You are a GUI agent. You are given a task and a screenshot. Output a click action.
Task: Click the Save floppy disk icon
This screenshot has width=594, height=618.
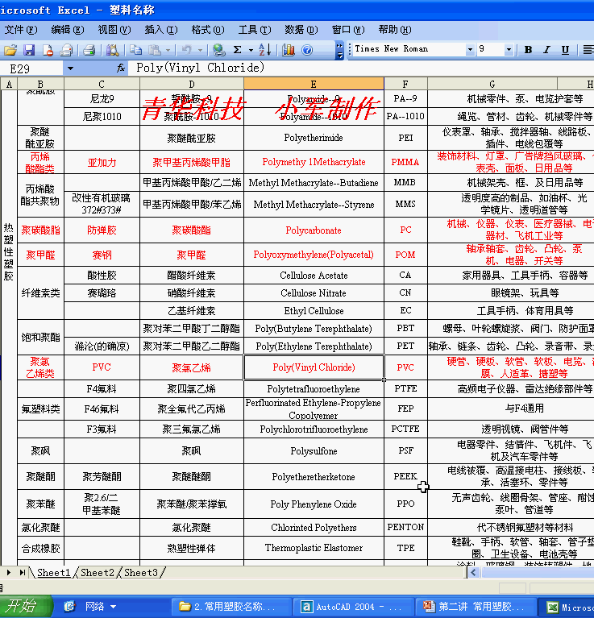[29, 50]
